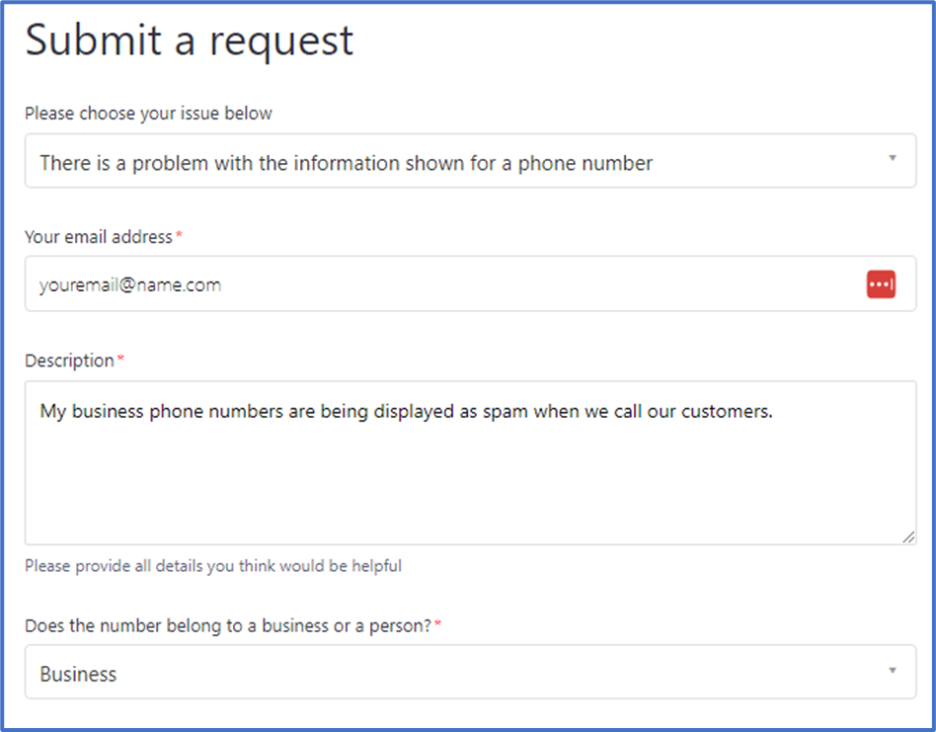936x732 pixels.
Task: Click the asterisk next to email label
Action: pos(179,235)
